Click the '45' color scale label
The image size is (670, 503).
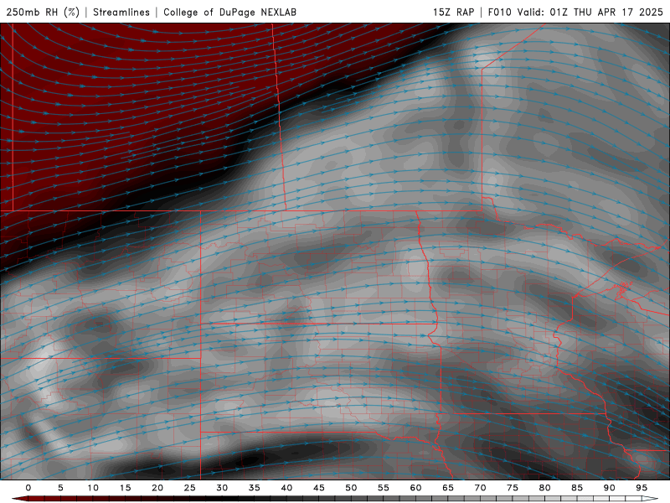point(319,488)
